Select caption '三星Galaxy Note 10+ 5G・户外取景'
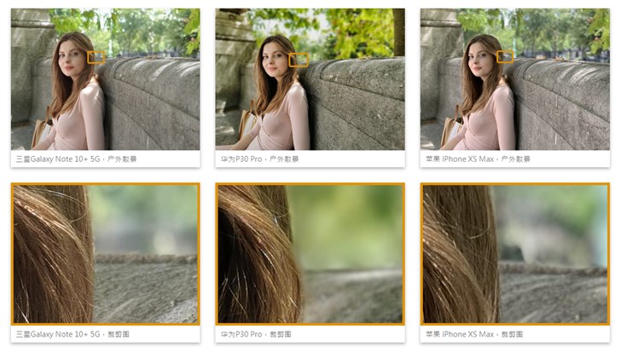621x351 pixels. 76,159
